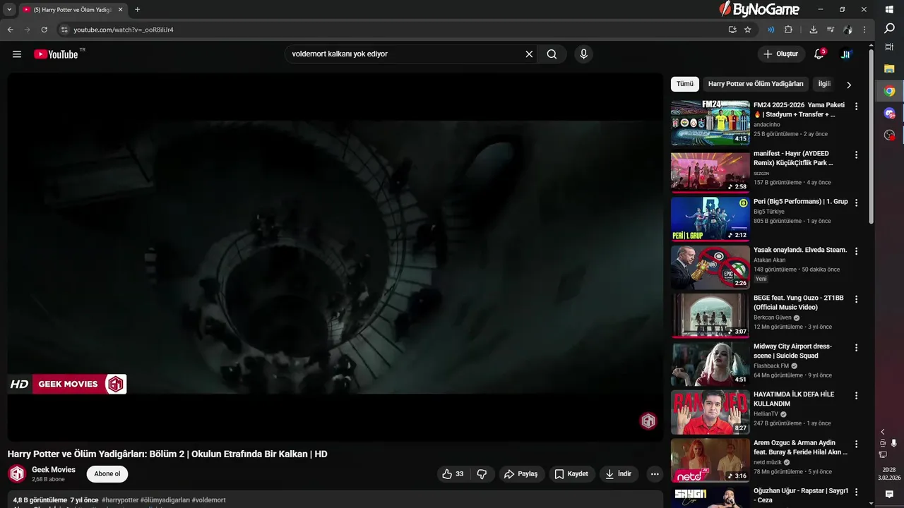Image resolution: width=904 pixels, height=508 pixels.
Task: Go back with the browser back arrow
Action: pyautogui.click(x=10, y=30)
